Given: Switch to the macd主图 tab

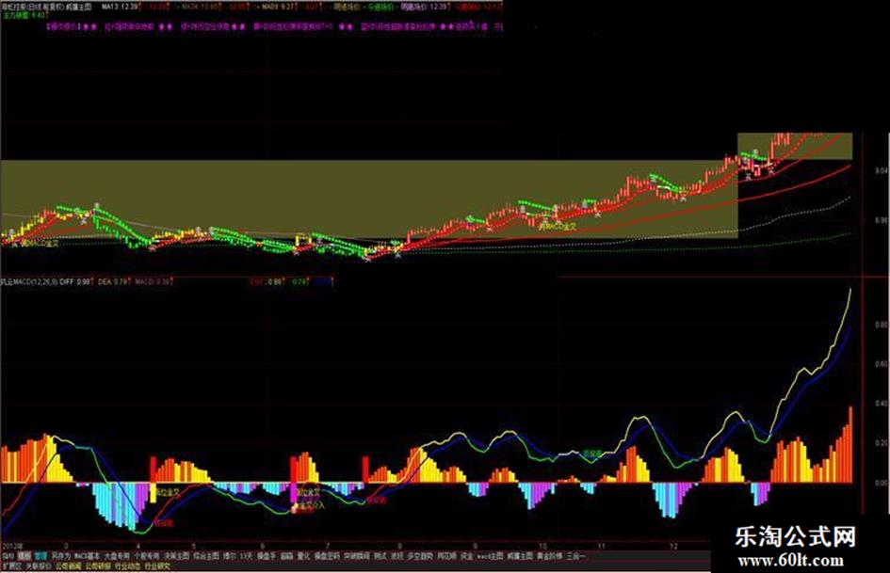Looking at the screenshot, I should point(490,557).
